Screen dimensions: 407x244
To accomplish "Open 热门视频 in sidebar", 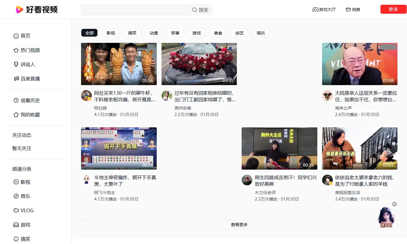I will (27, 50).
